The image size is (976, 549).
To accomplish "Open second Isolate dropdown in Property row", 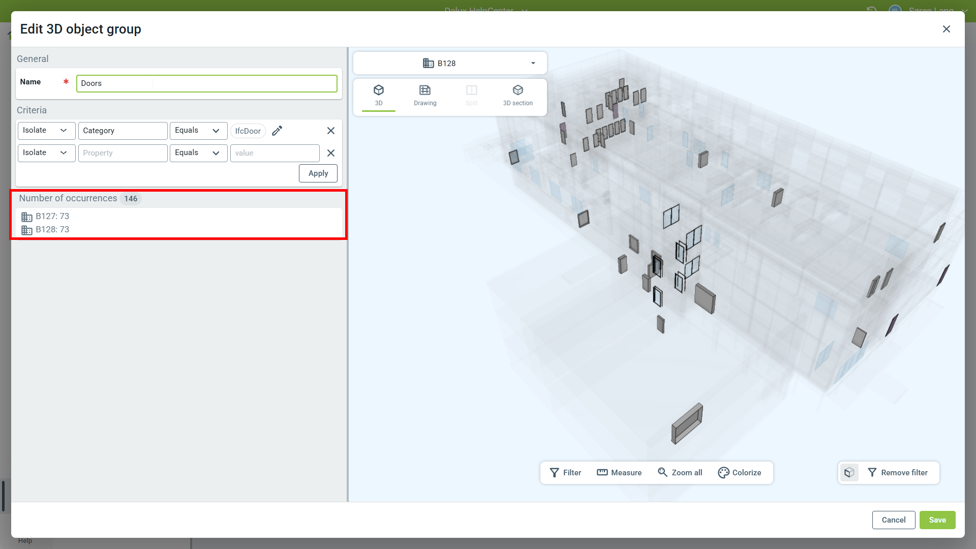I will click(x=46, y=153).
